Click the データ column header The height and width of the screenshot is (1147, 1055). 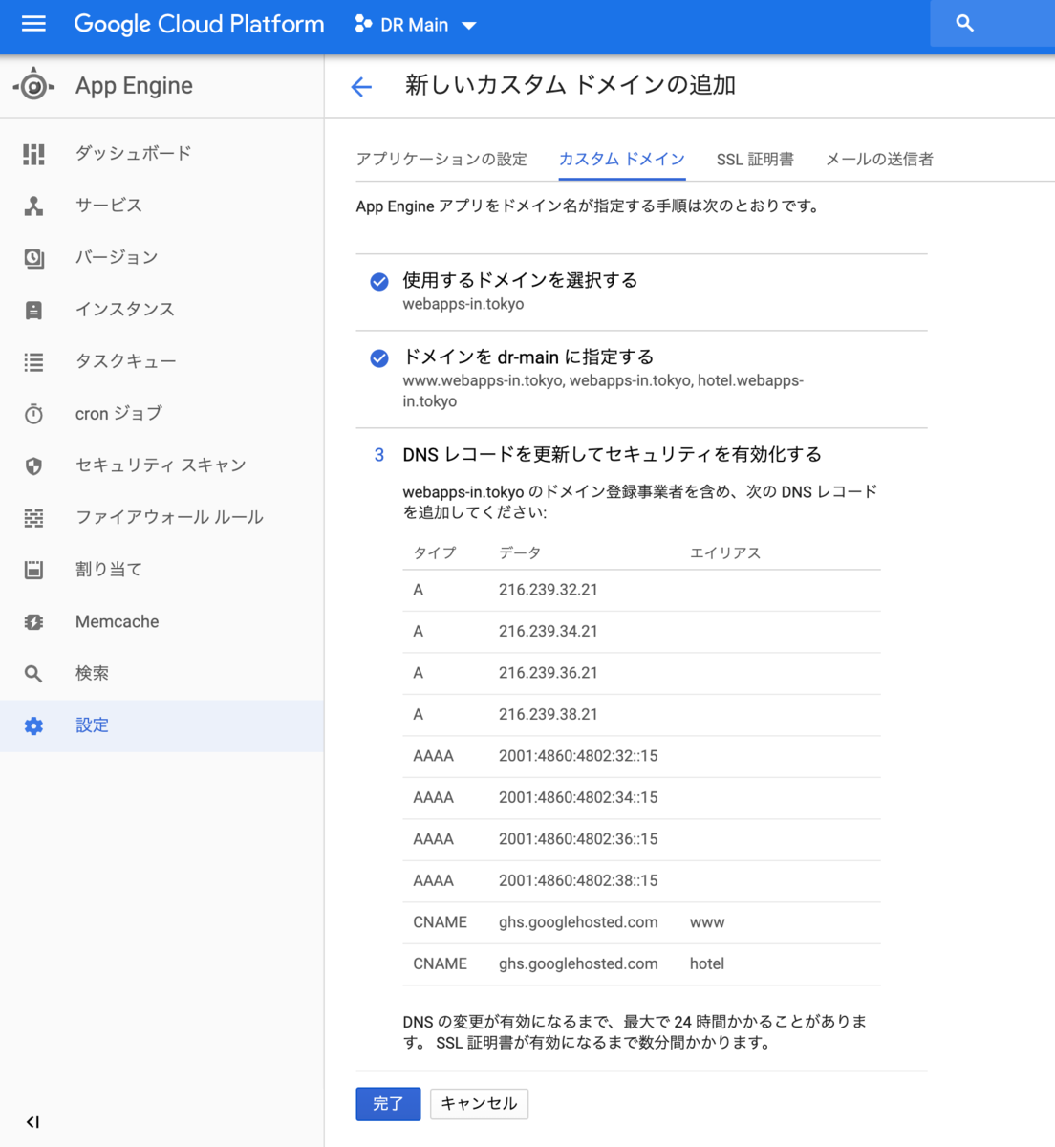click(x=520, y=553)
